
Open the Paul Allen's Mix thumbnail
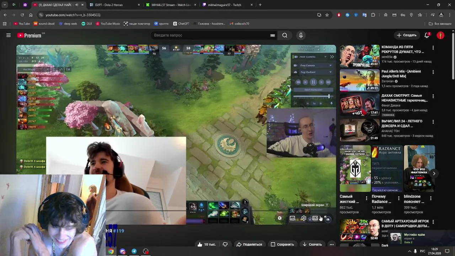pos(359,80)
